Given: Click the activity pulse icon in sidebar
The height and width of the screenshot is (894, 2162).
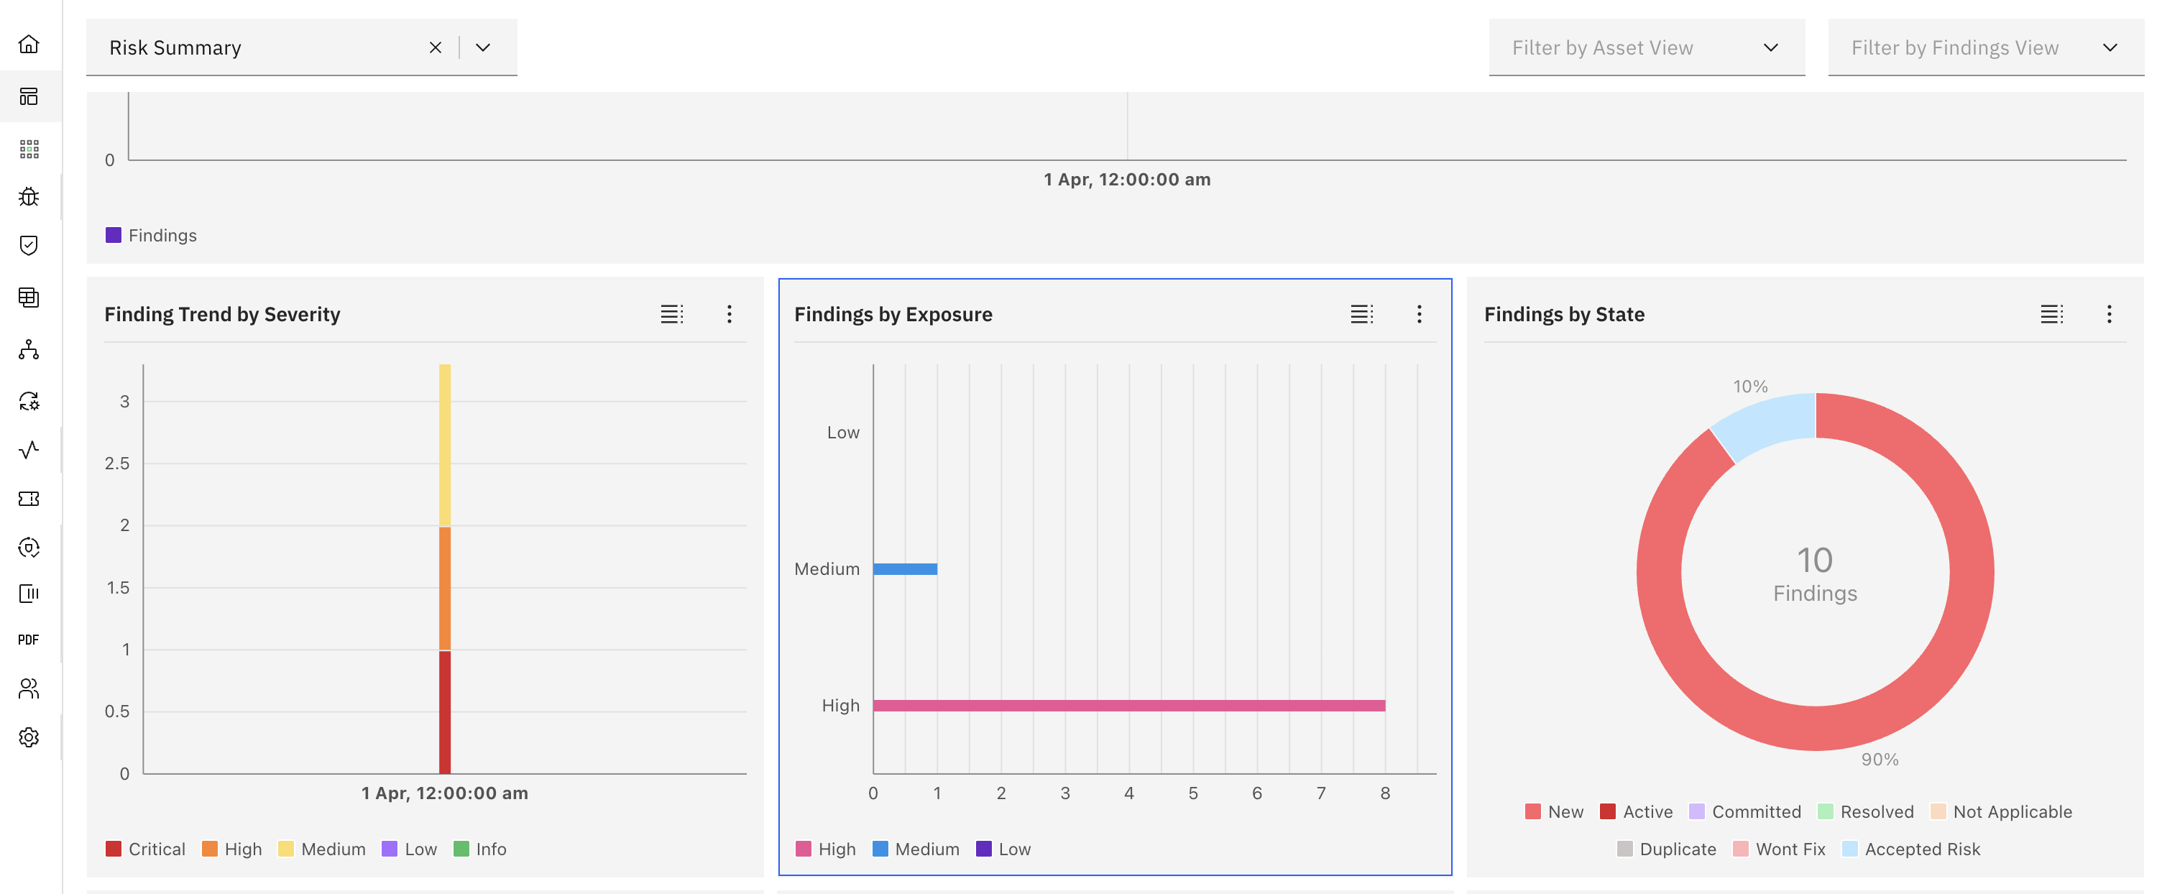Looking at the screenshot, I should (29, 450).
